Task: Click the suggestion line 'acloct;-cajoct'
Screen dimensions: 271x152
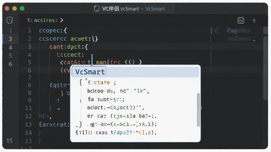Action: click(115, 108)
